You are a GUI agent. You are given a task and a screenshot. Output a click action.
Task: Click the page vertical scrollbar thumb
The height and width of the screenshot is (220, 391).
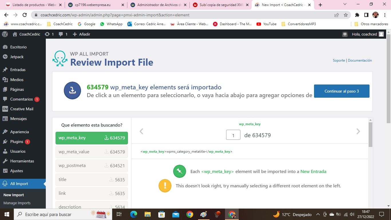point(389,79)
